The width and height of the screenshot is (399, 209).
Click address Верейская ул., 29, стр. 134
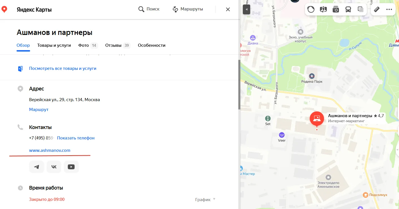tap(64, 100)
